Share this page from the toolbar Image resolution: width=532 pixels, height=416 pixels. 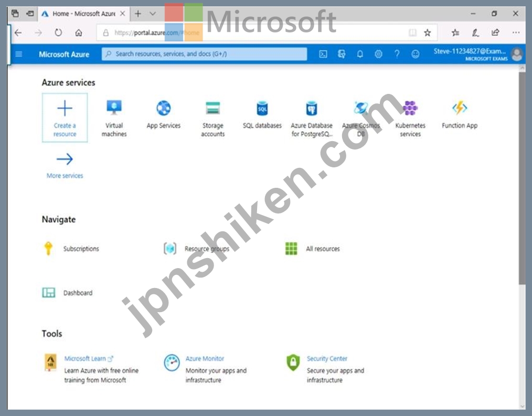tap(495, 33)
